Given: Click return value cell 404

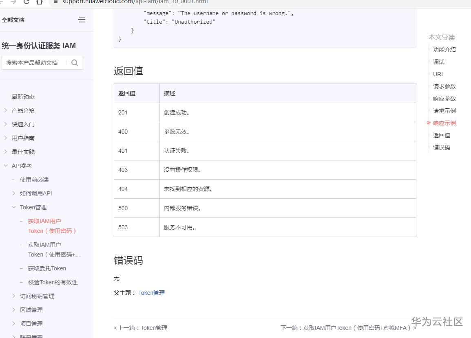Looking at the screenshot, I should (137, 189).
